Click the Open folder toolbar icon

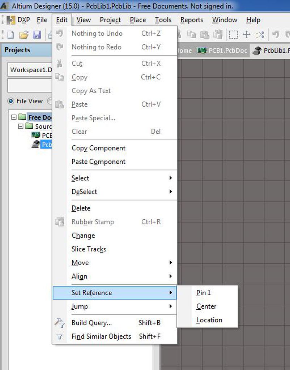(24, 35)
